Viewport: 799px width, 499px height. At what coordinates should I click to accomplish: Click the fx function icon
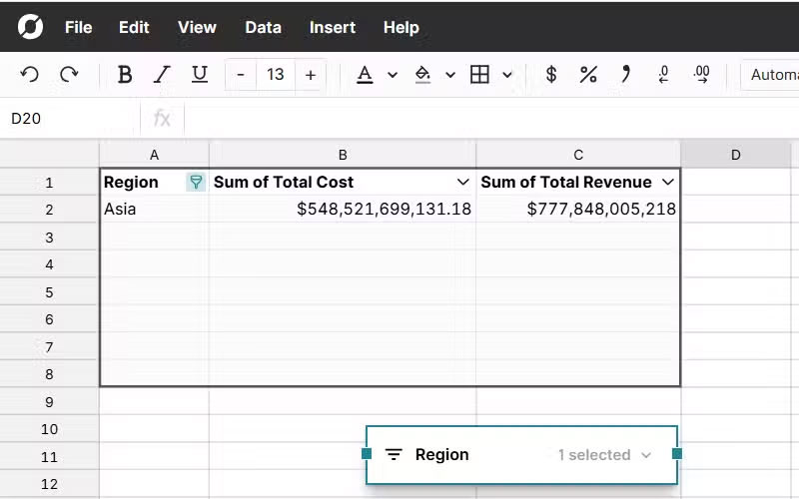(162, 118)
